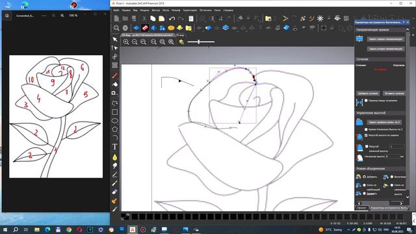Screen dimensions: 416x234
Task: Adjust the bitmap contrast slider
Action: (201, 42)
